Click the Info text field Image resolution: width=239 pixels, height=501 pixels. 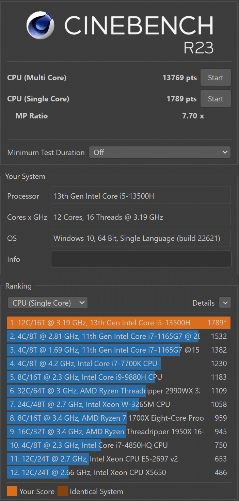click(x=141, y=259)
